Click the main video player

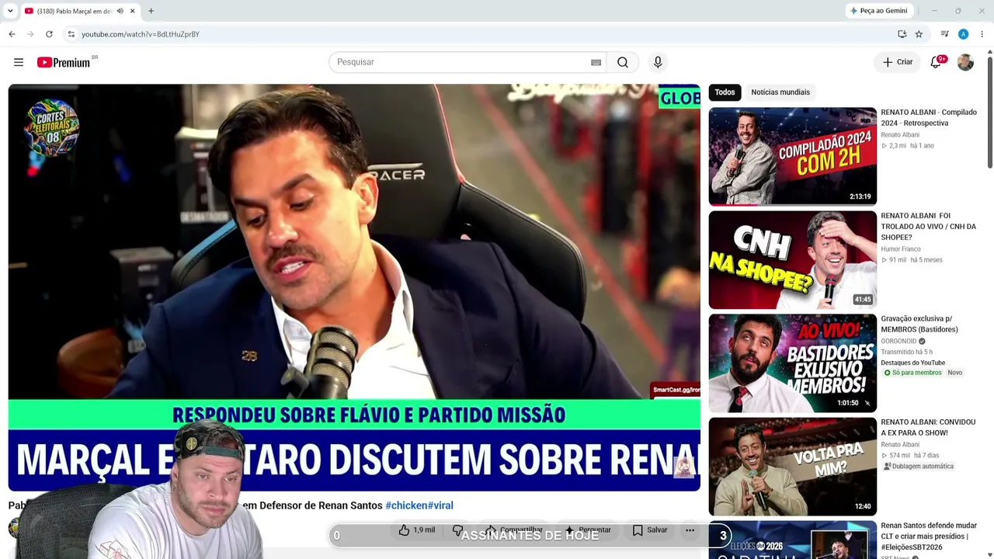tap(354, 287)
